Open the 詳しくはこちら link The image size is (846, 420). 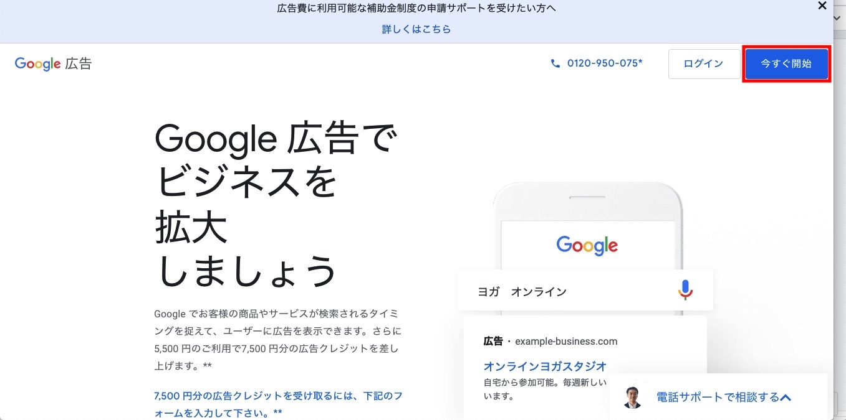click(x=416, y=29)
